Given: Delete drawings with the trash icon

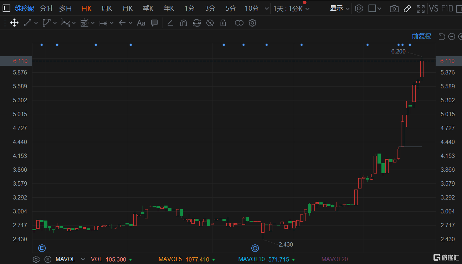Looking at the screenshot, I should 223,23.
